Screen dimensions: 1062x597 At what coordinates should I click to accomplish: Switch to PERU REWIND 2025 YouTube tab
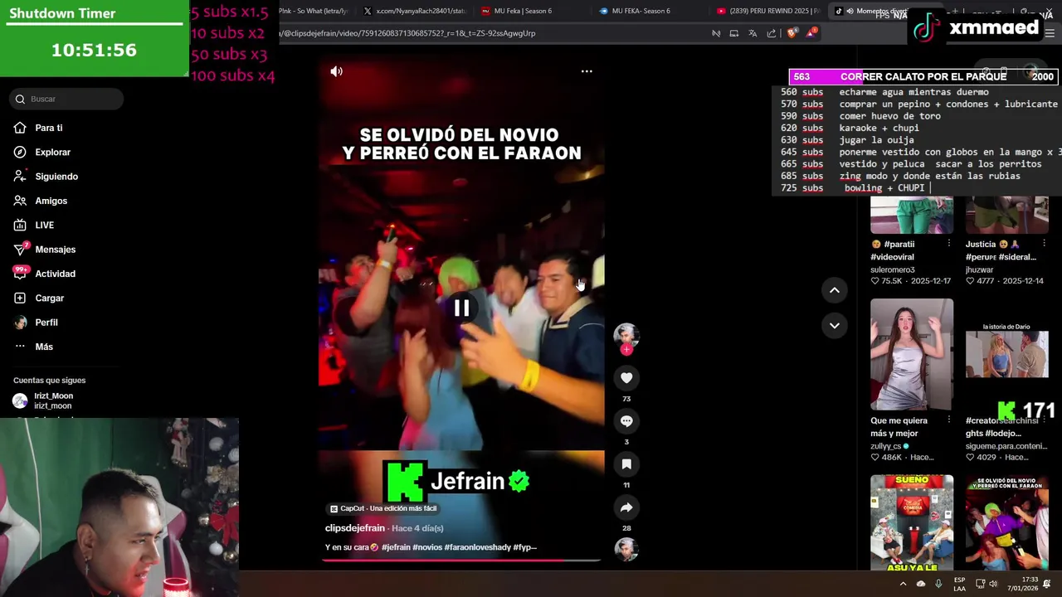point(768,11)
